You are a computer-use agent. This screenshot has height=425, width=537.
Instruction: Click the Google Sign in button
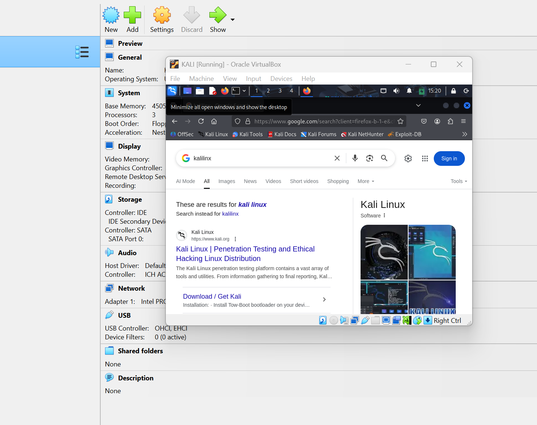coord(449,159)
